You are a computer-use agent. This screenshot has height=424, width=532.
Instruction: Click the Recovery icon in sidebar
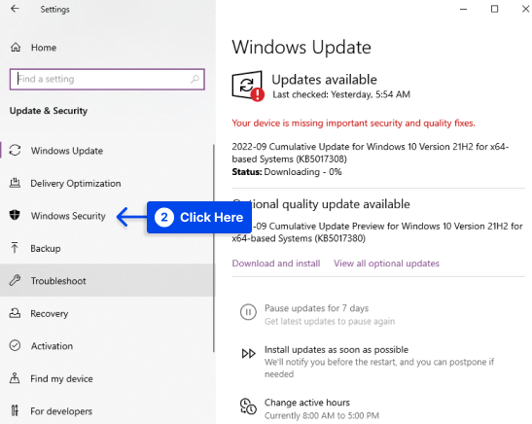[15, 313]
